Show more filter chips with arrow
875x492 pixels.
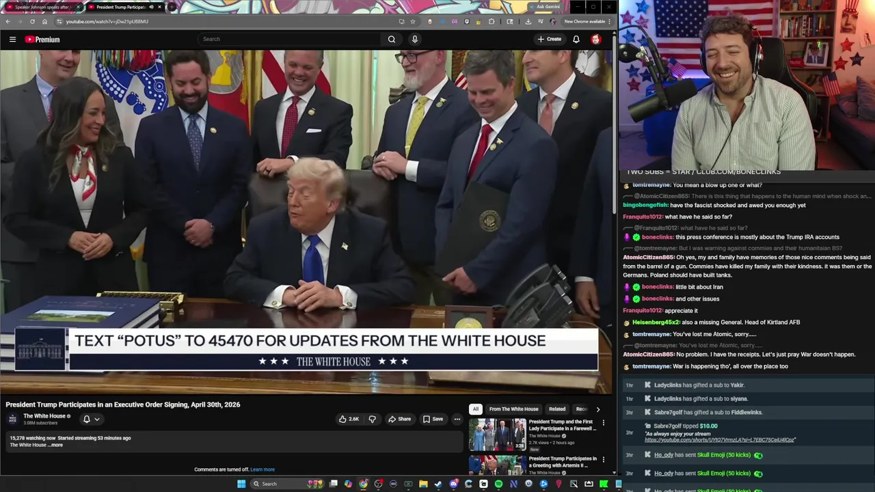pos(598,409)
